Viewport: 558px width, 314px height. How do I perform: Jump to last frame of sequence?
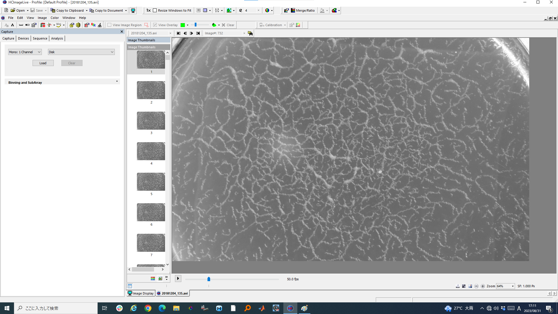pos(198,33)
